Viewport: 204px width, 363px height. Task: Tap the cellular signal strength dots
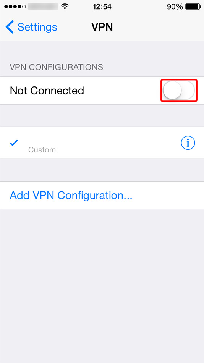(15, 7)
